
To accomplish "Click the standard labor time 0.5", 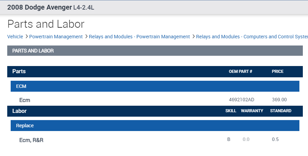I will coord(275,140).
